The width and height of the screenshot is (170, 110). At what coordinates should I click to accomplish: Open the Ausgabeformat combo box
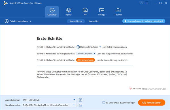click(x=49, y=100)
